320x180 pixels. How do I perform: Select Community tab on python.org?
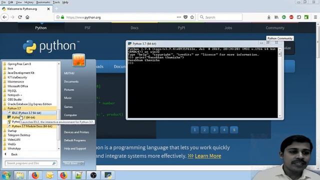coord(275,28)
